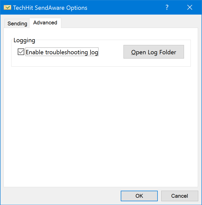Click the Logging group box heading
The height and width of the screenshot is (205, 202).
(x=24, y=40)
